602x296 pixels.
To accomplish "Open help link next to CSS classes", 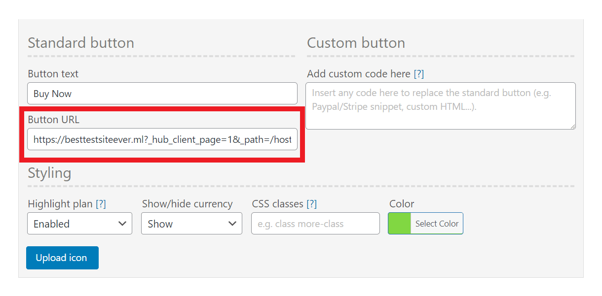I will point(311,204).
